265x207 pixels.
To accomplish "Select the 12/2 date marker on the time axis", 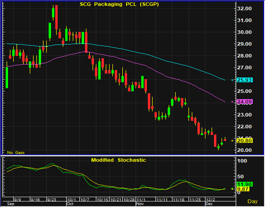I will (x=210, y=200).
